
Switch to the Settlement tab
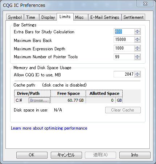[134, 17]
